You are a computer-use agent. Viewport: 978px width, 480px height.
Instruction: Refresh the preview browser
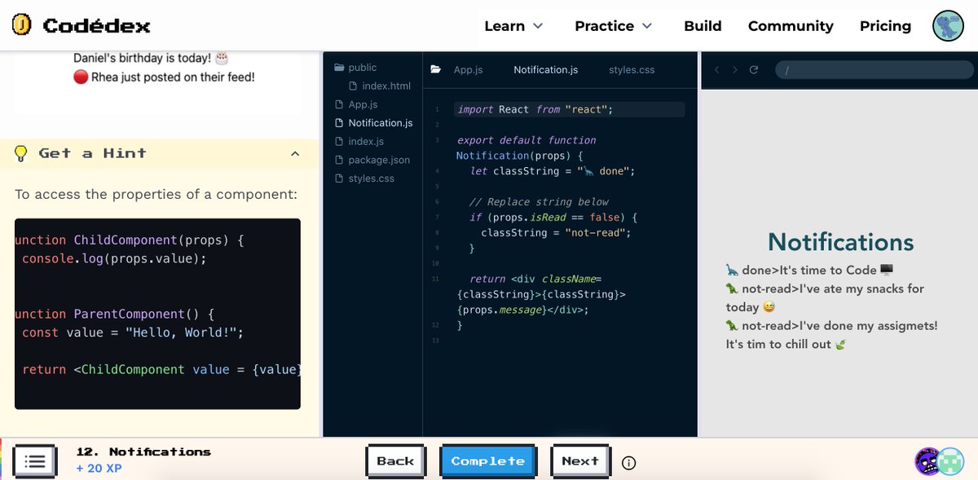[754, 70]
